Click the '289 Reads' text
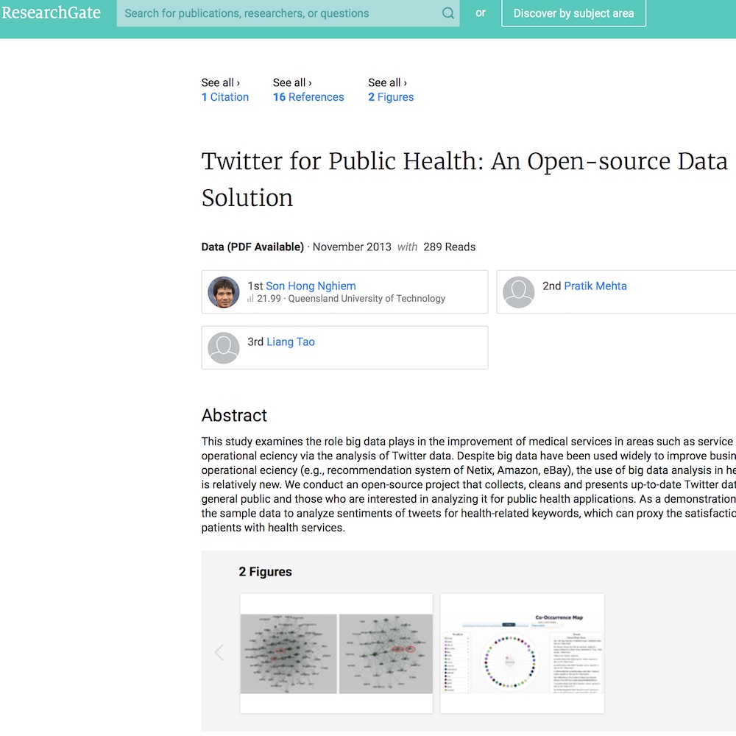This screenshot has width=736, height=736. point(449,247)
